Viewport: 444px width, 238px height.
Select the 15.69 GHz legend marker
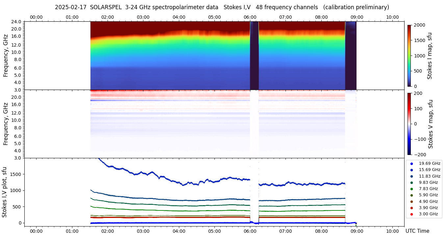[411, 170]
